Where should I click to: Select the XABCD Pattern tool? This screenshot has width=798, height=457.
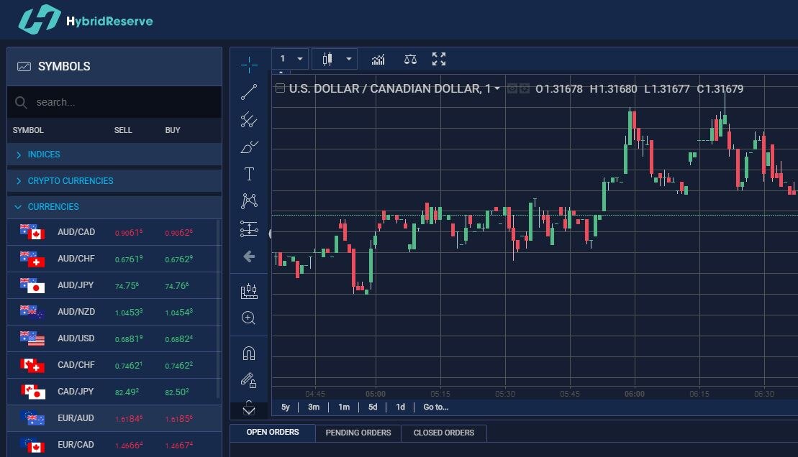pyautogui.click(x=249, y=200)
